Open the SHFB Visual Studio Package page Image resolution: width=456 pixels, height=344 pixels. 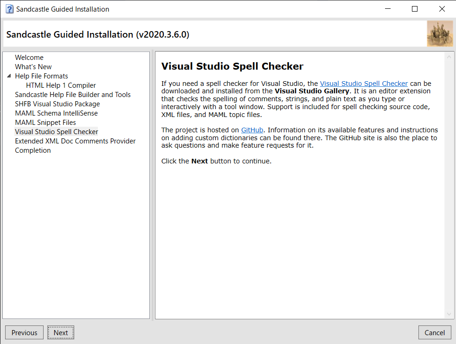pos(57,104)
